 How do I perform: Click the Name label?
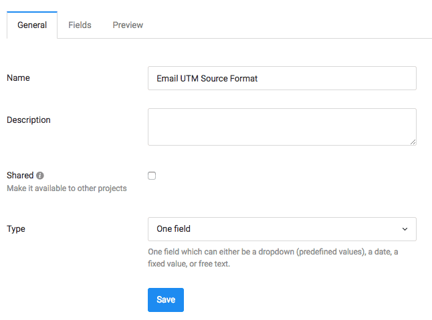pos(18,78)
